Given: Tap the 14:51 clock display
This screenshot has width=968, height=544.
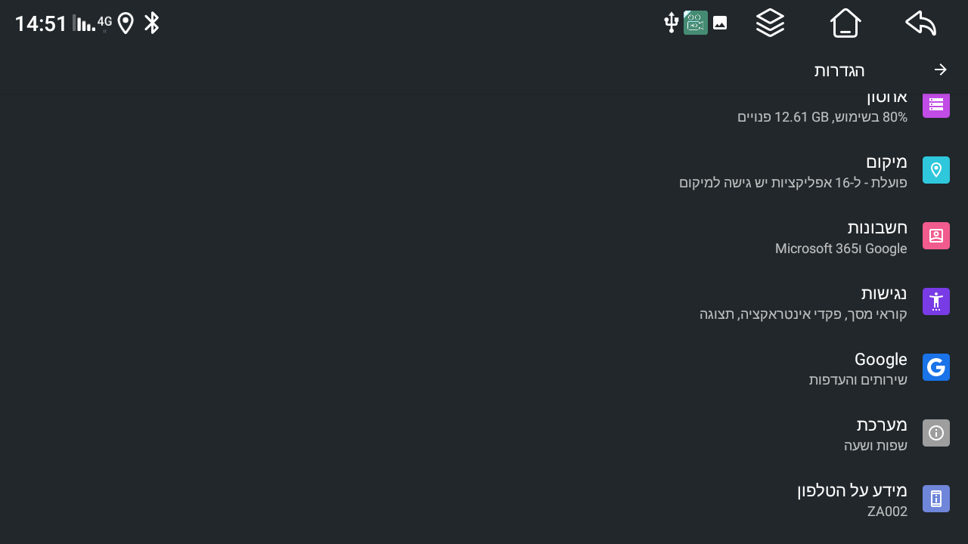Looking at the screenshot, I should pos(36,23).
